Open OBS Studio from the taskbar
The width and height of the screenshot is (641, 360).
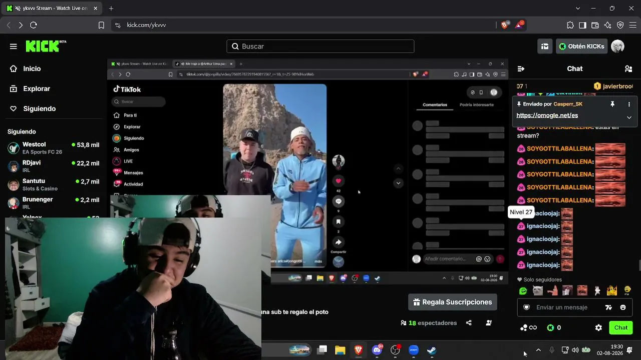pos(395,350)
